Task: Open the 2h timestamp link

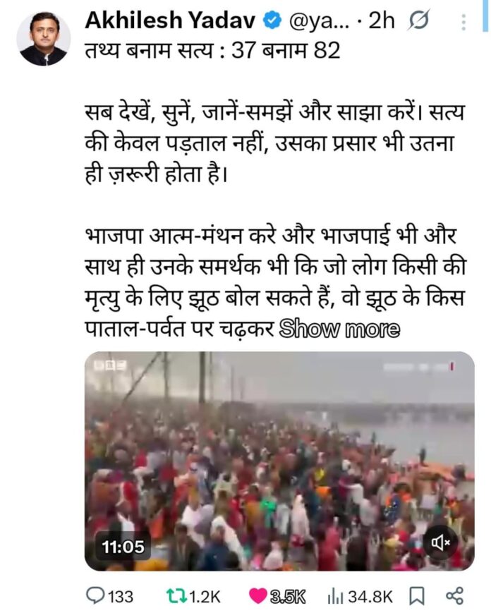Action: point(382,20)
